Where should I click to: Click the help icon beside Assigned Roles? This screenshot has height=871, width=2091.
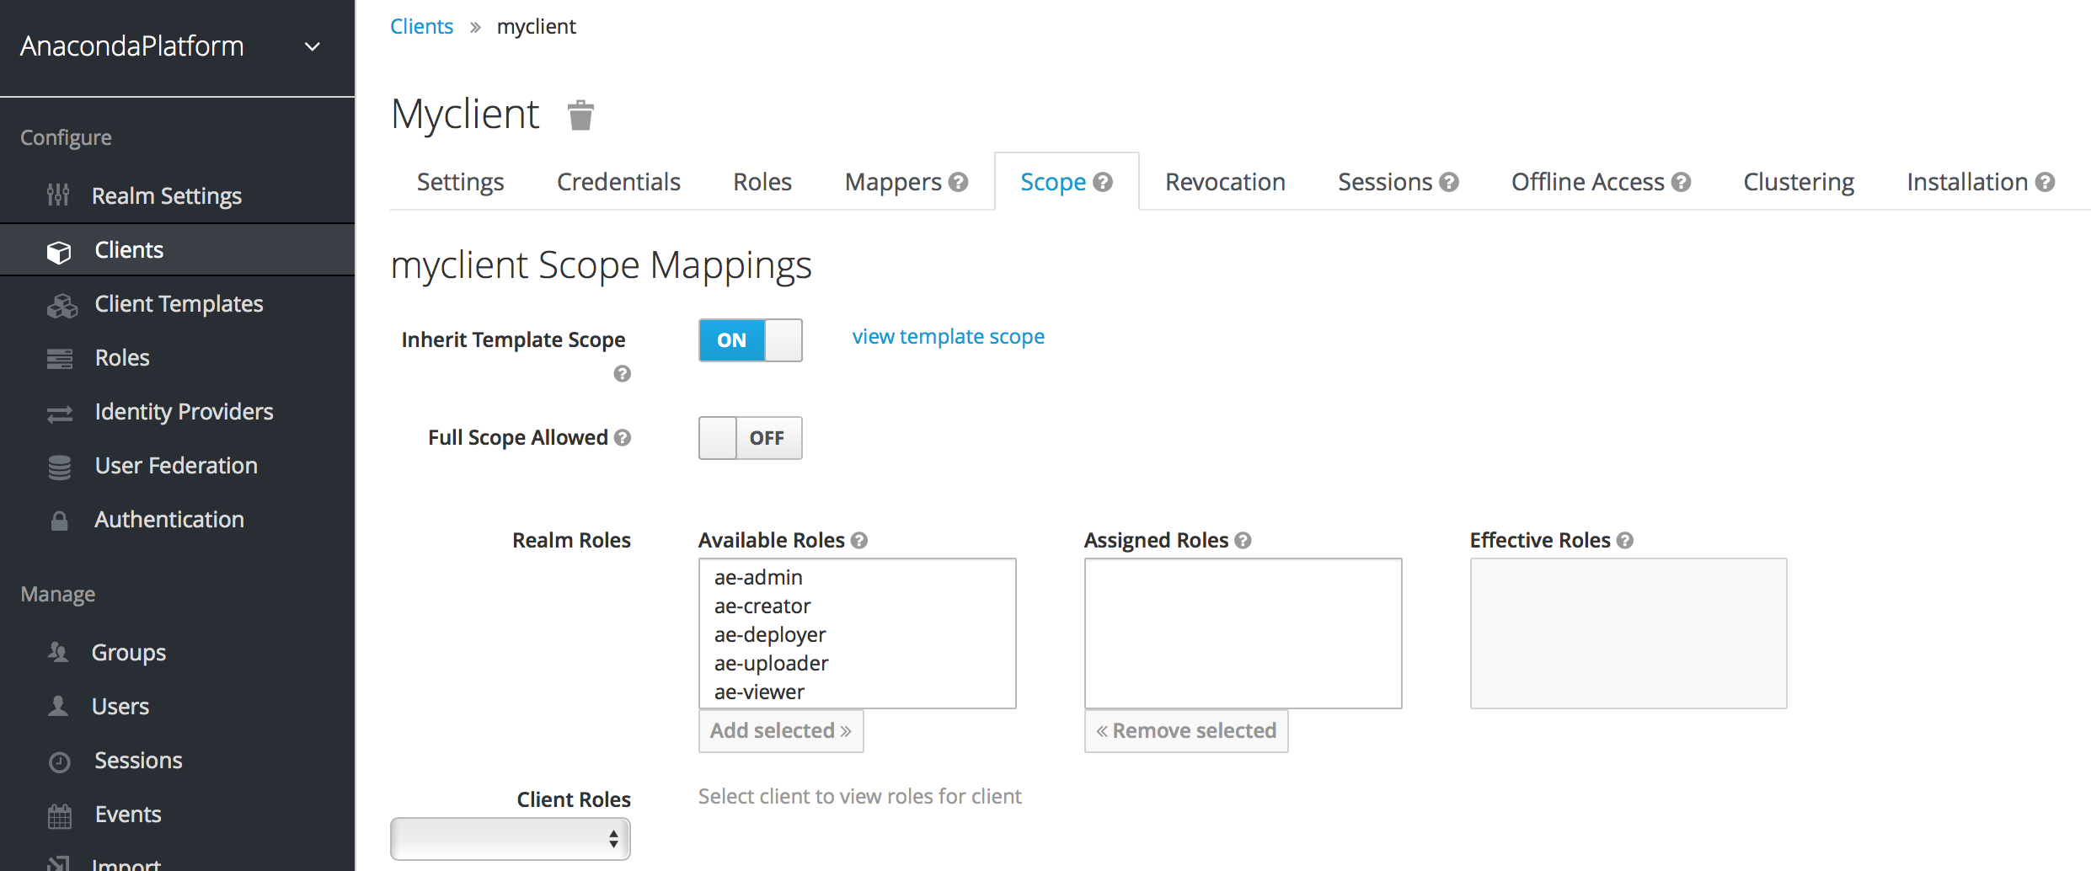[x=1243, y=541]
